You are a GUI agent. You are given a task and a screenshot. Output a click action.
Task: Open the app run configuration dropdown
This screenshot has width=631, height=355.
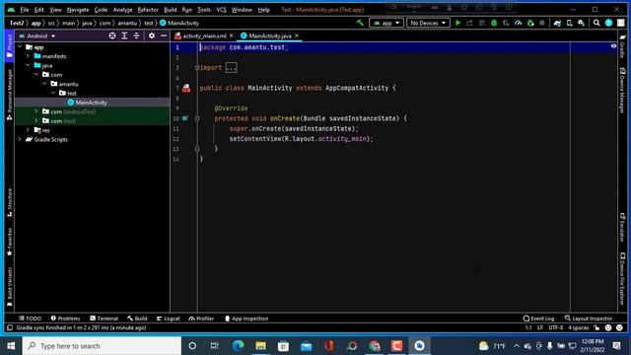386,23
